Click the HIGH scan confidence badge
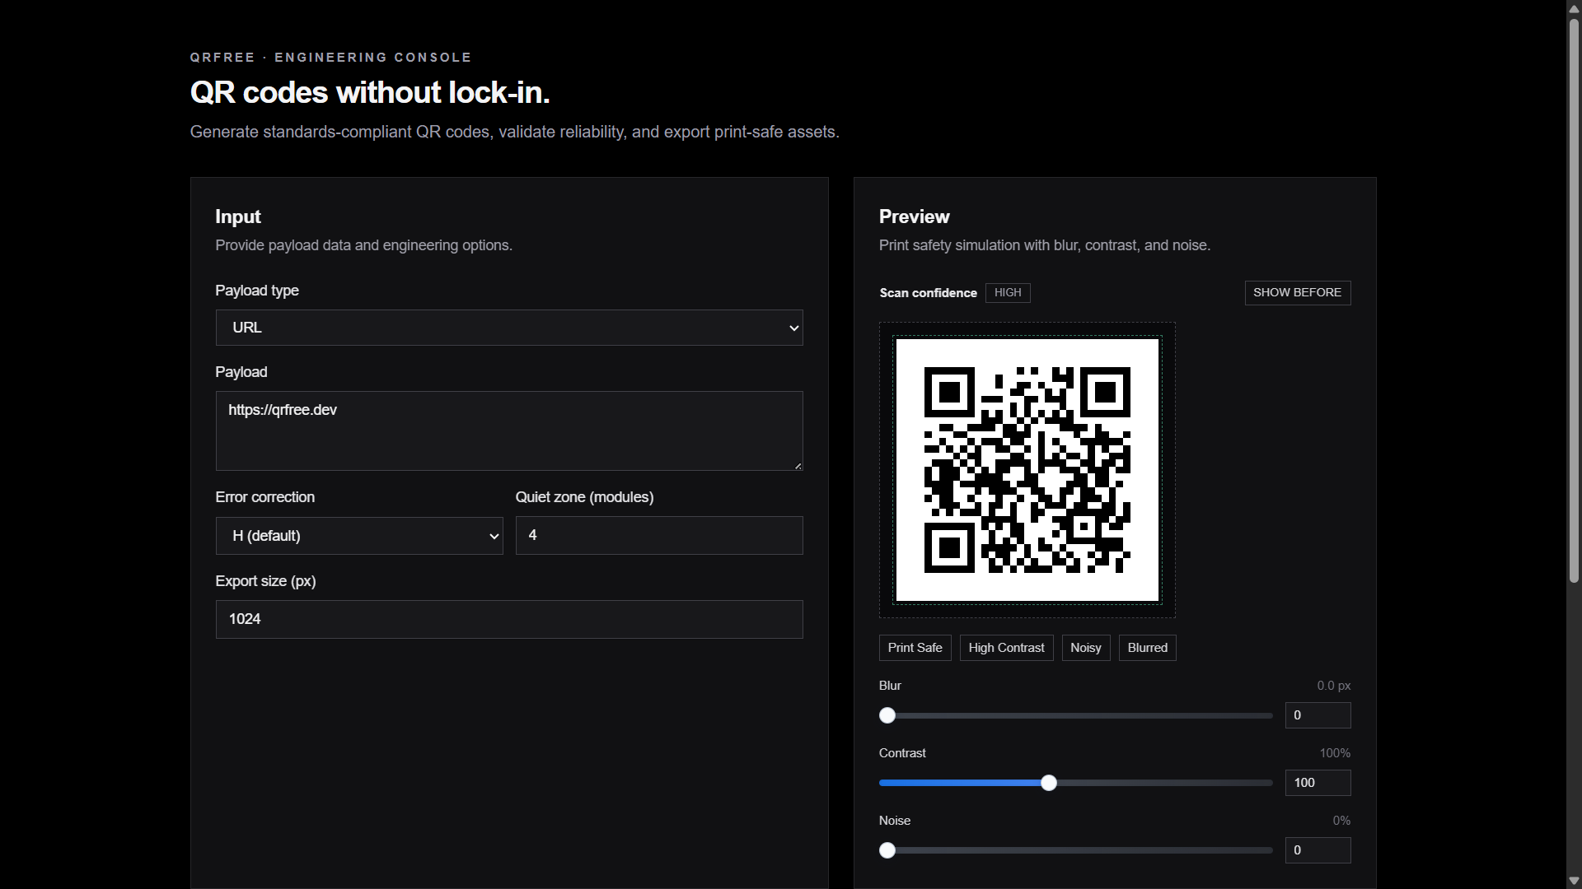Viewport: 1582px width, 889px height. click(x=1007, y=292)
